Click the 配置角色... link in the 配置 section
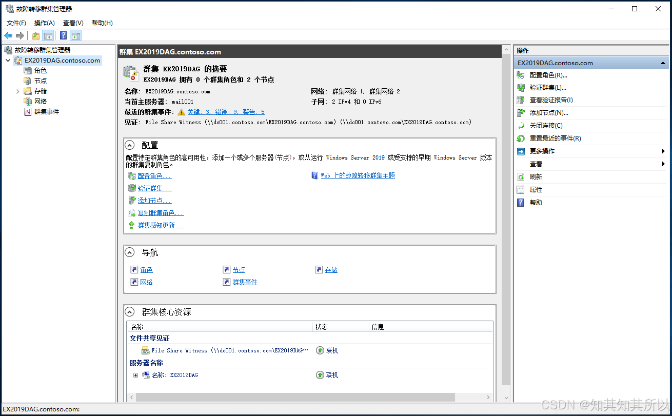Image resolution: width=672 pixels, height=416 pixels. click(x=154, y=175)
